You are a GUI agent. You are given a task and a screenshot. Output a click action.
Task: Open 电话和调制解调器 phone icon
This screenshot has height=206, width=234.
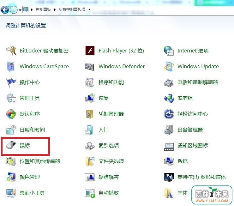[169, 82]
